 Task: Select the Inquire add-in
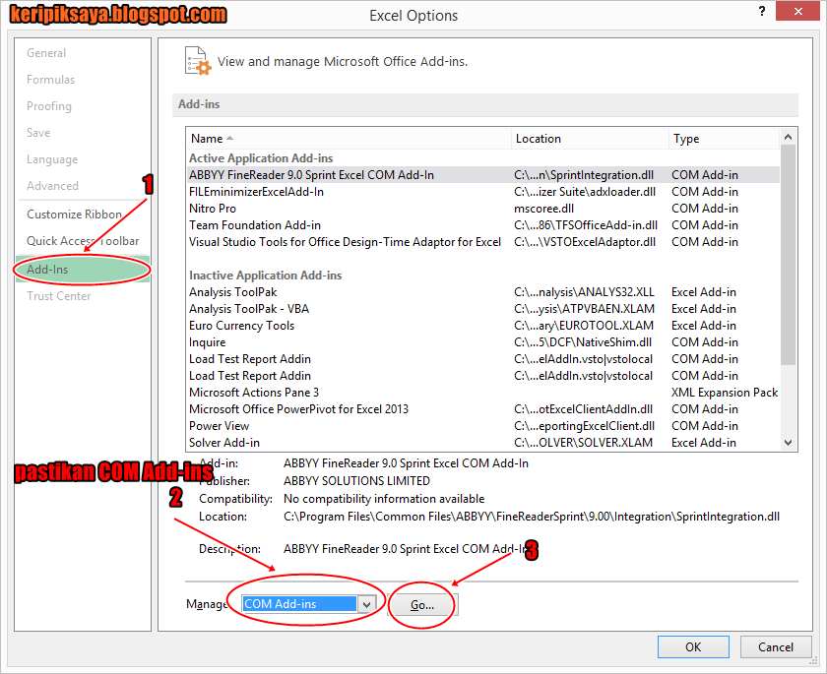point(482,342)
